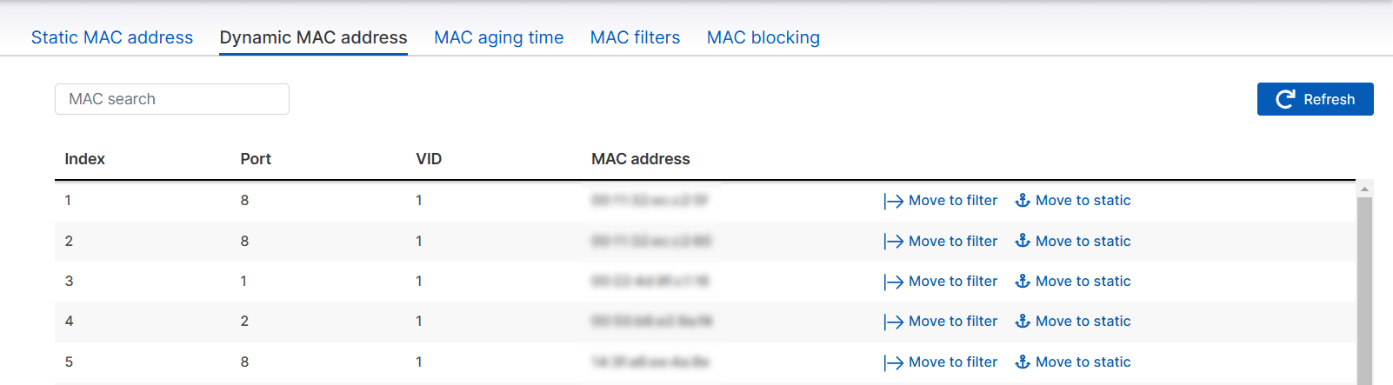This screenshot has height=385, width=1393.
Task: Go to the MAC filters tab
Action: coord(635,37)
